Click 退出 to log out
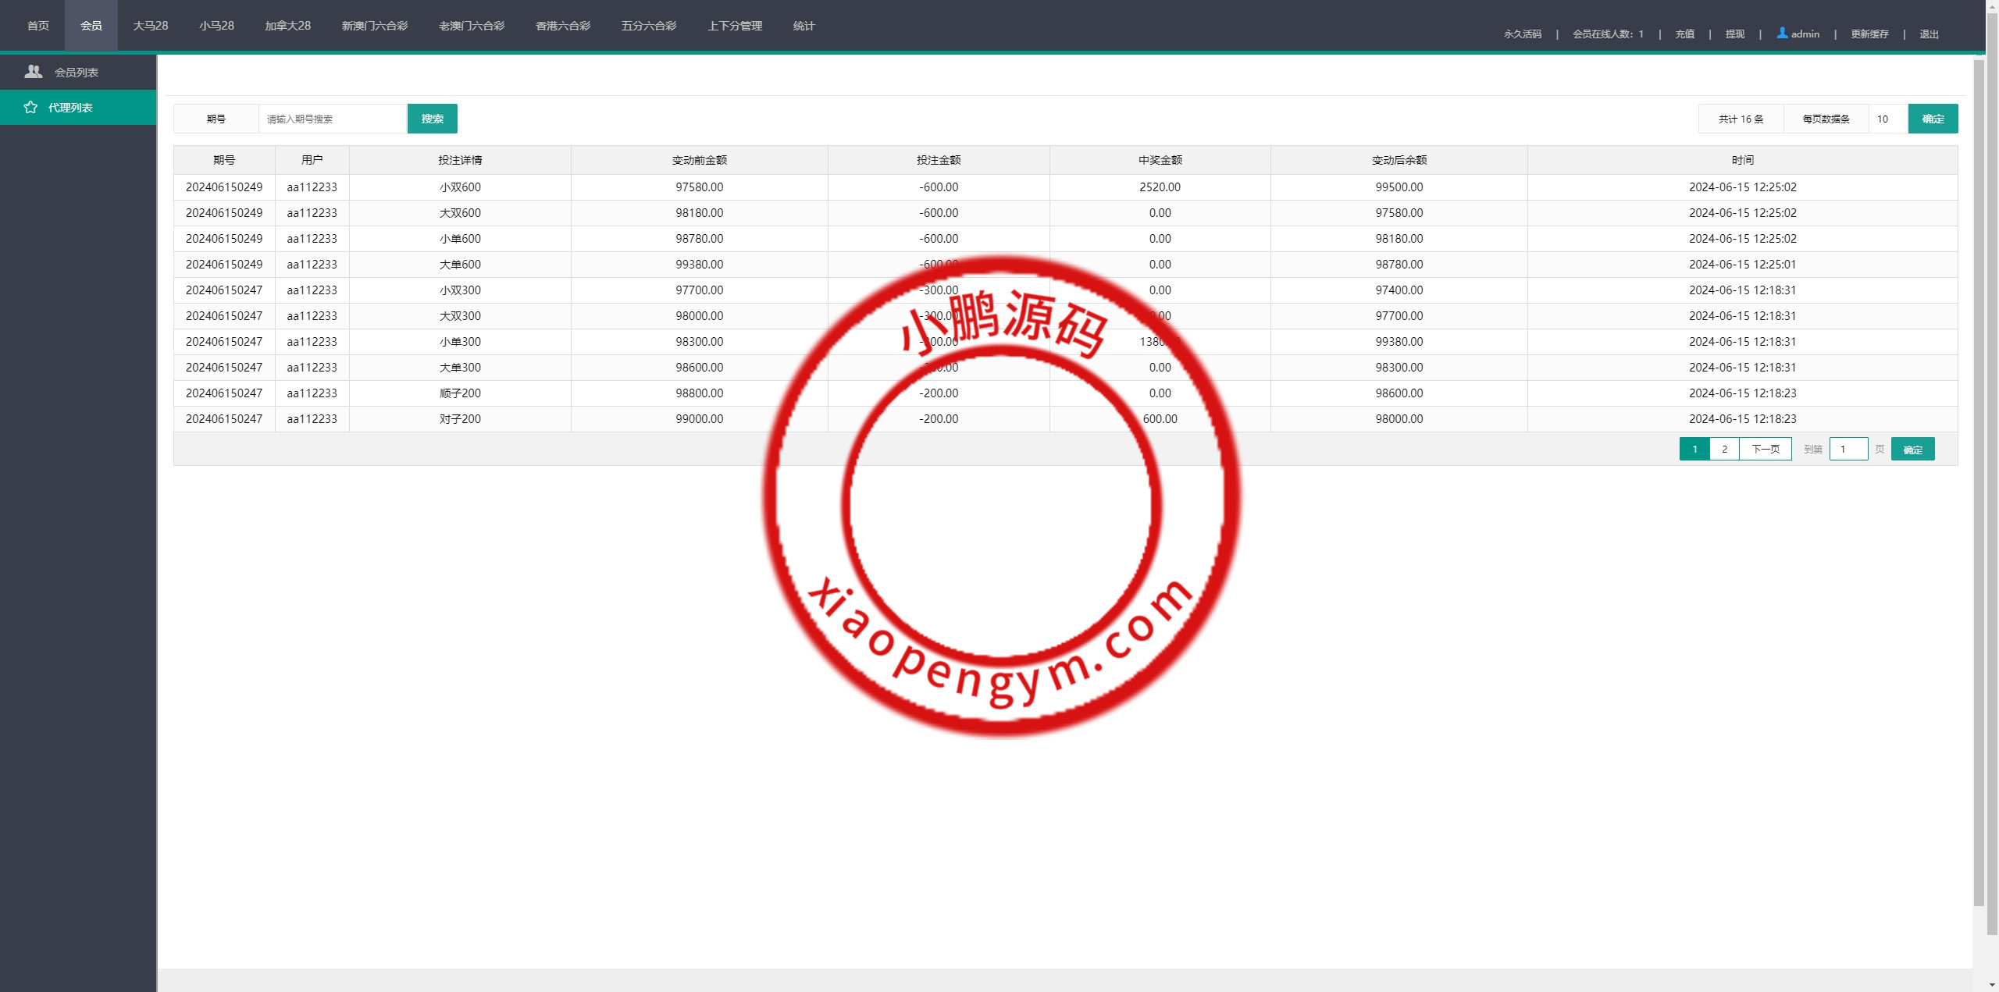This screenshot has height=992, width=1999. (1929, 34)
